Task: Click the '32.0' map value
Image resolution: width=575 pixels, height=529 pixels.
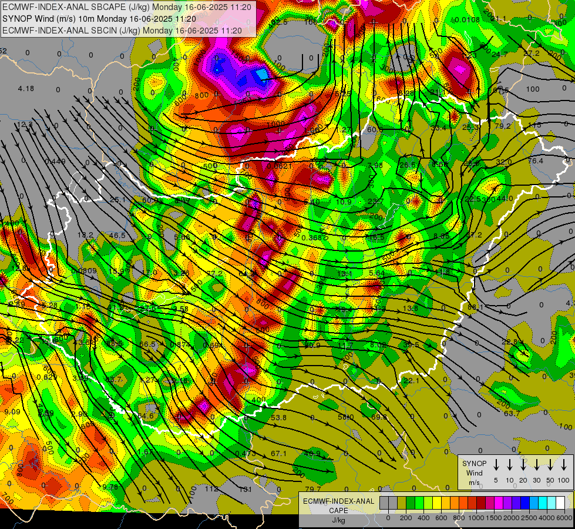Action: [x=503, y=162]
